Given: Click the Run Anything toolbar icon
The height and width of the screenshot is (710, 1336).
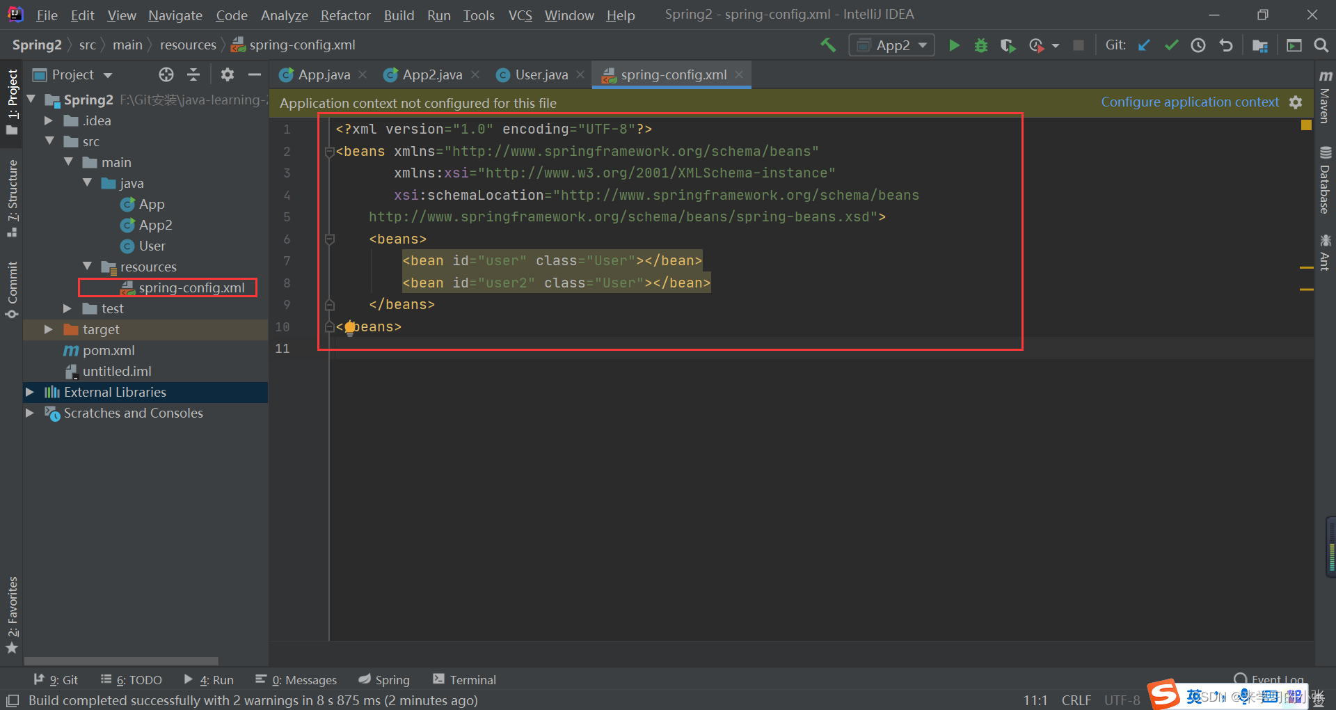Looking at the screenshot, I should (1294, 45).
